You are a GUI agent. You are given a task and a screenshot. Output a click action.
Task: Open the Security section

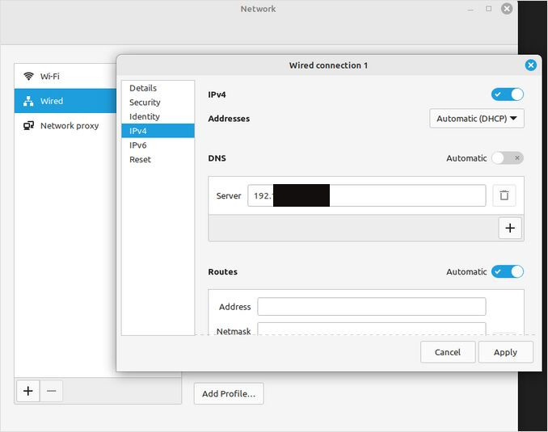145,103
